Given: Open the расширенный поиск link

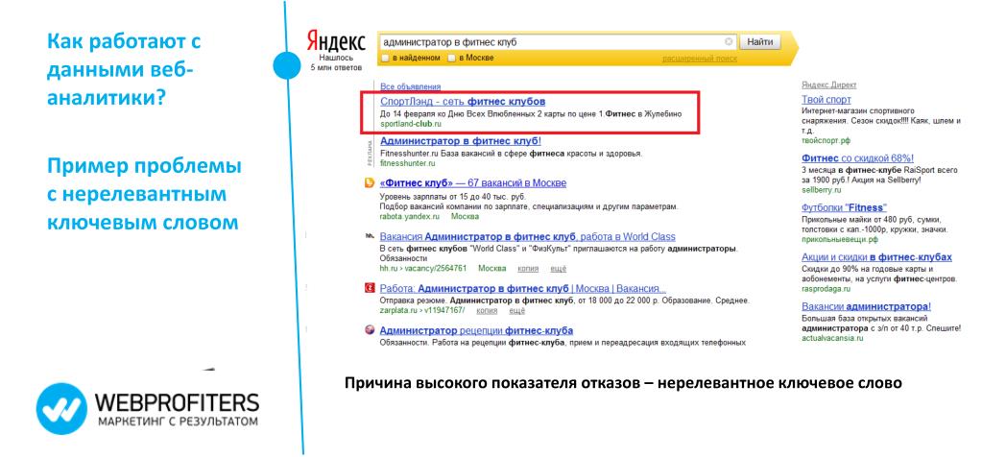Looking at the screenshot, I should point(700,59).
